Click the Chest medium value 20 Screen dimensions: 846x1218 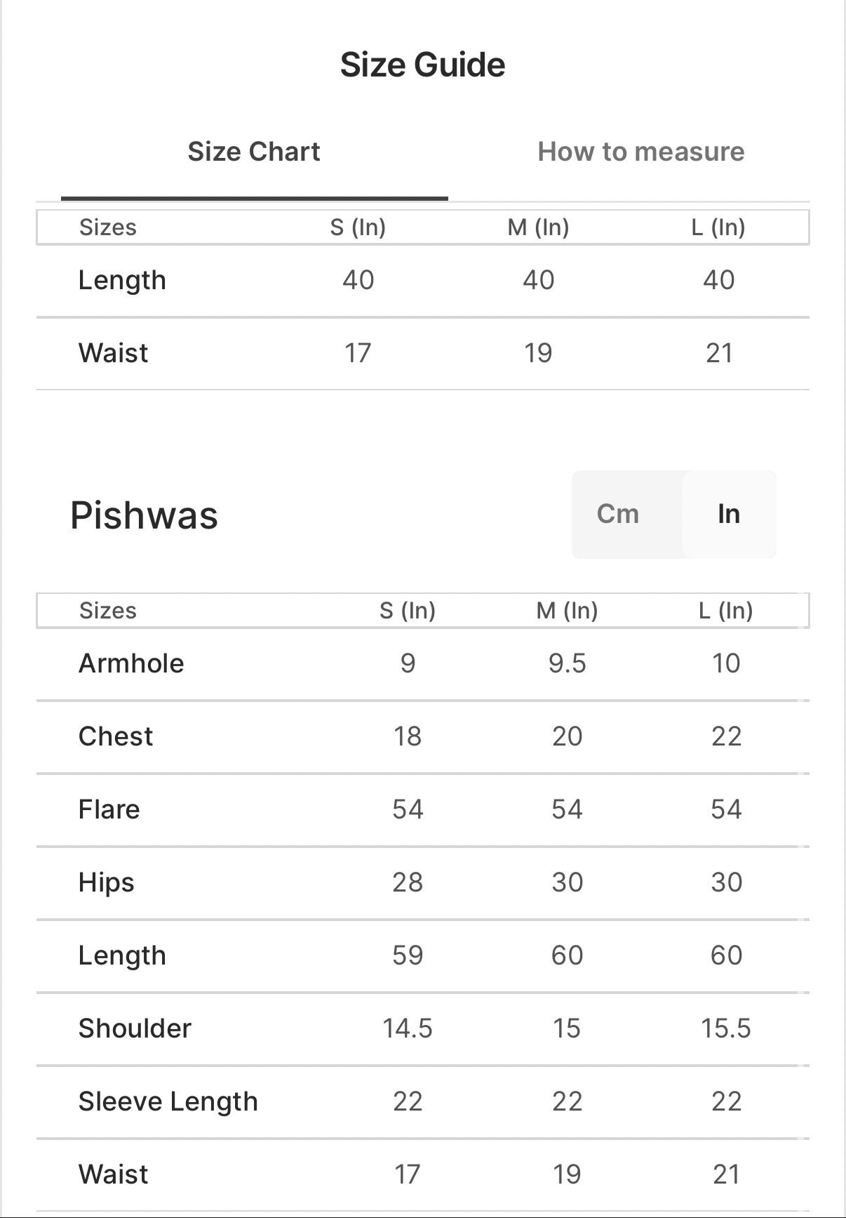567,736
